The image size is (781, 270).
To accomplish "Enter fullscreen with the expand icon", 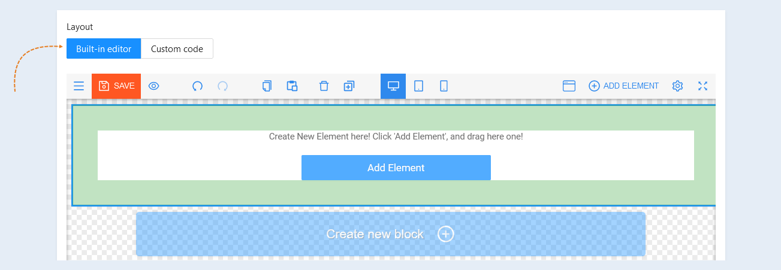I will pyautogui.click(x=702, y=86).
